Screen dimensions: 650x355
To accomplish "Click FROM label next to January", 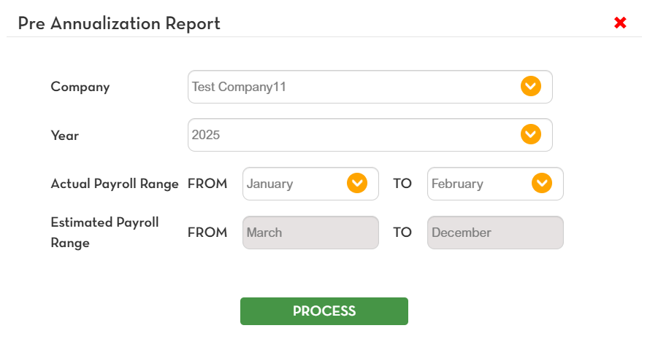I will click(207, 183).
